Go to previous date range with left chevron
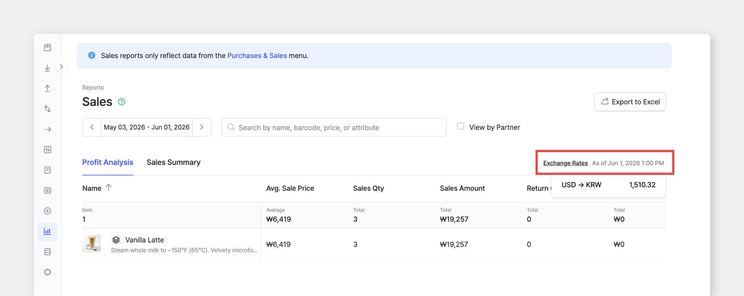 point(92,127)
